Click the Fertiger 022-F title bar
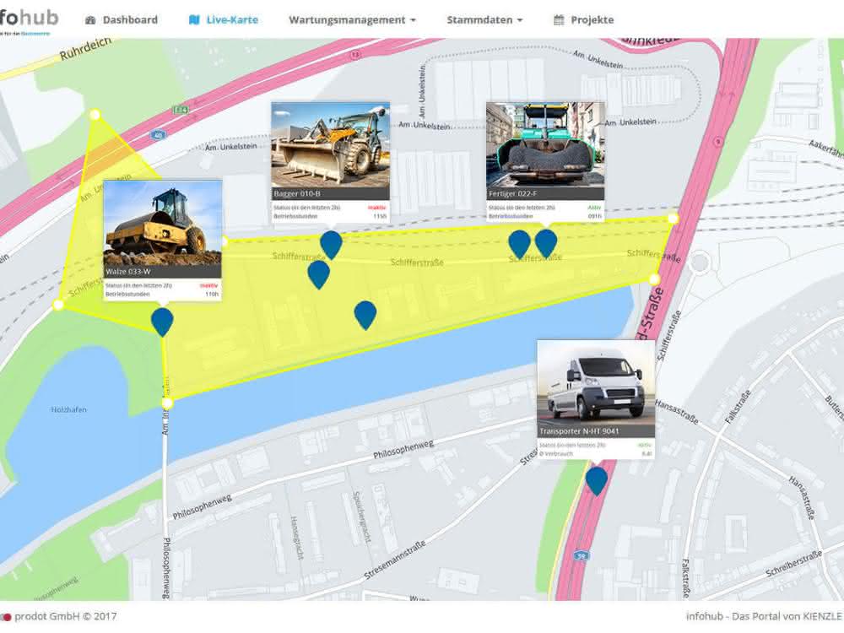 click(x=545, y=194)
